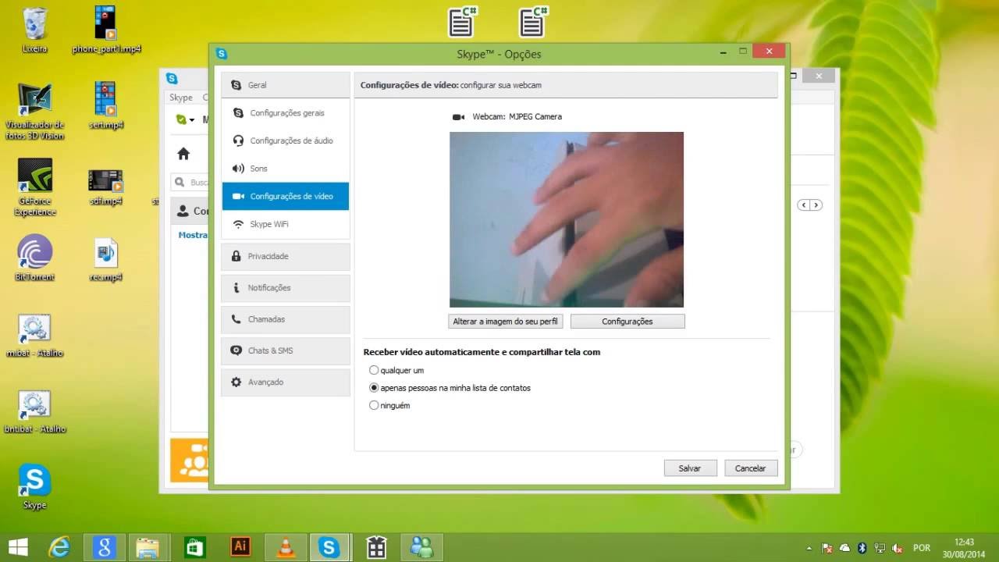Open the Google search taskbar icon
Image resolution: width=999 pixels, height=562 pixels.
[105, 547]
